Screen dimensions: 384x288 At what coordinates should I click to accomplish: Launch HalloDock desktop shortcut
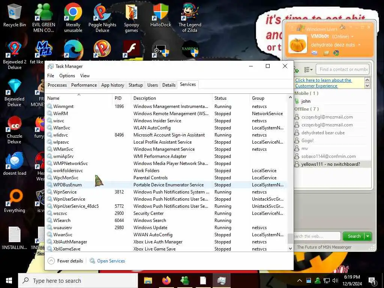160,15
